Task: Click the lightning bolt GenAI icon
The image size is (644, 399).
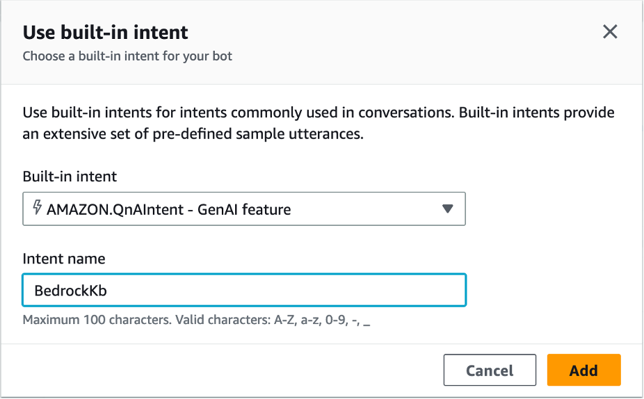Action: [x=37, y=209]
